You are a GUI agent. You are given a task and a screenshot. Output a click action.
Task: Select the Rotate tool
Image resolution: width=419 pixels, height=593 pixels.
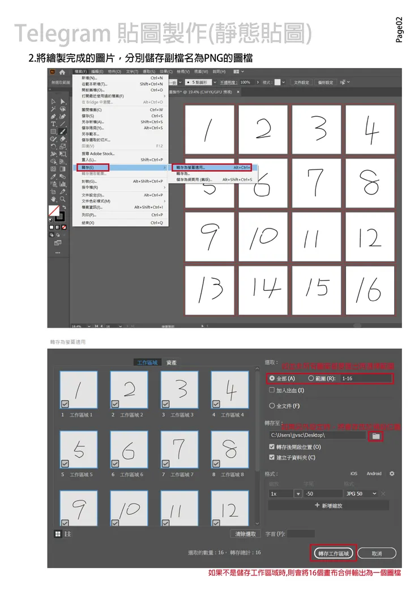pyautogui.click(x=53, y=146)
